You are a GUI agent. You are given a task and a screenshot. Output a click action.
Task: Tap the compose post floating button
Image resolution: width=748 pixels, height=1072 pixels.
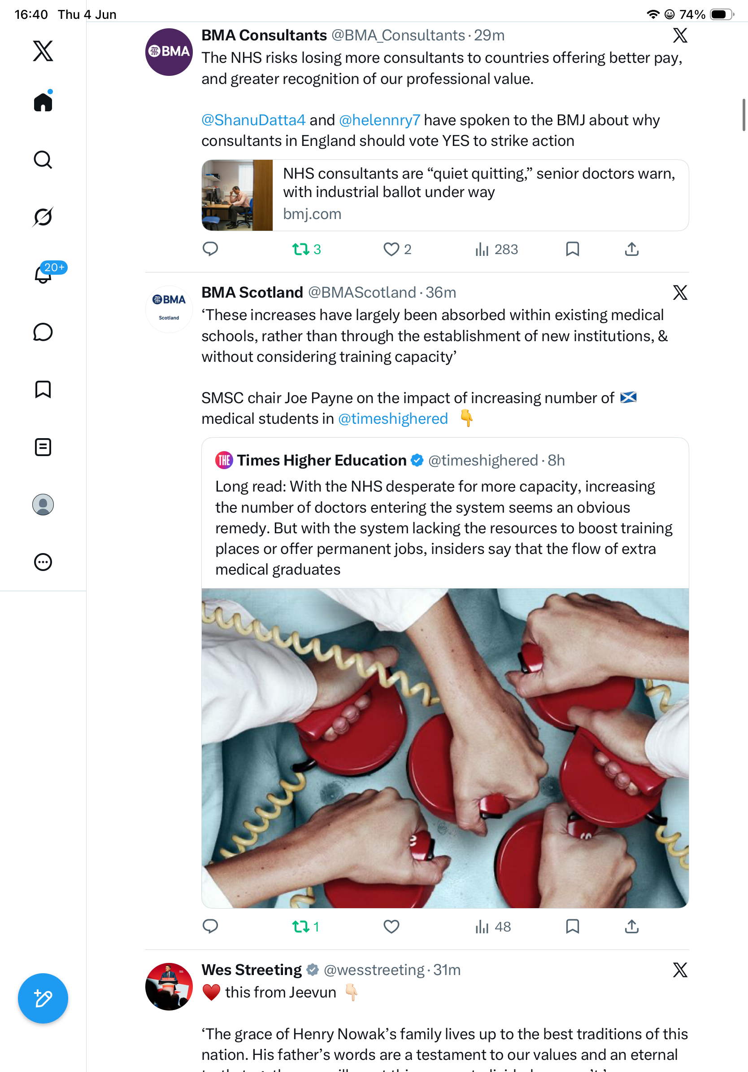tap(43, 998)
